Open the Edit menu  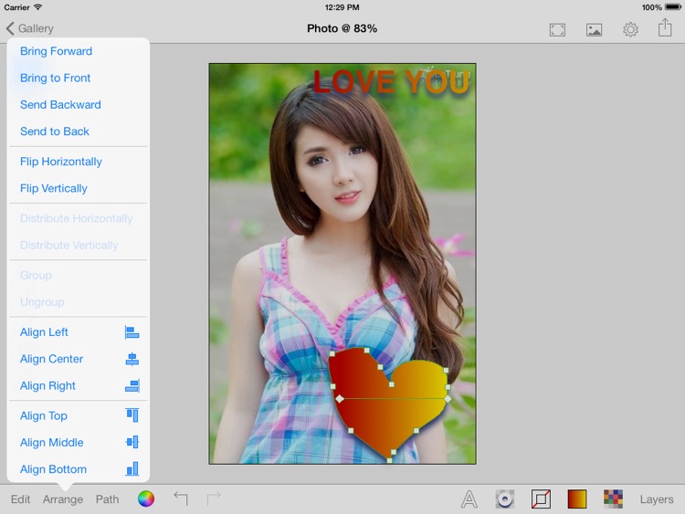(20, 499)
